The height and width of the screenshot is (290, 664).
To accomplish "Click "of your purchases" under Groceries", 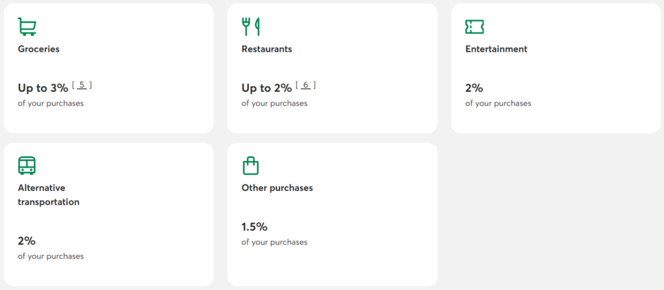I will pyautogui.click(x=51, y=104).
